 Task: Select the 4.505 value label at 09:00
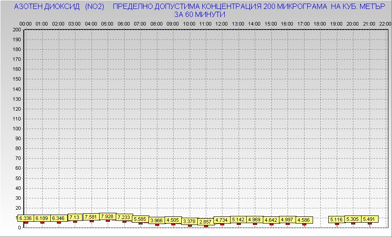(x=173, y=220)
